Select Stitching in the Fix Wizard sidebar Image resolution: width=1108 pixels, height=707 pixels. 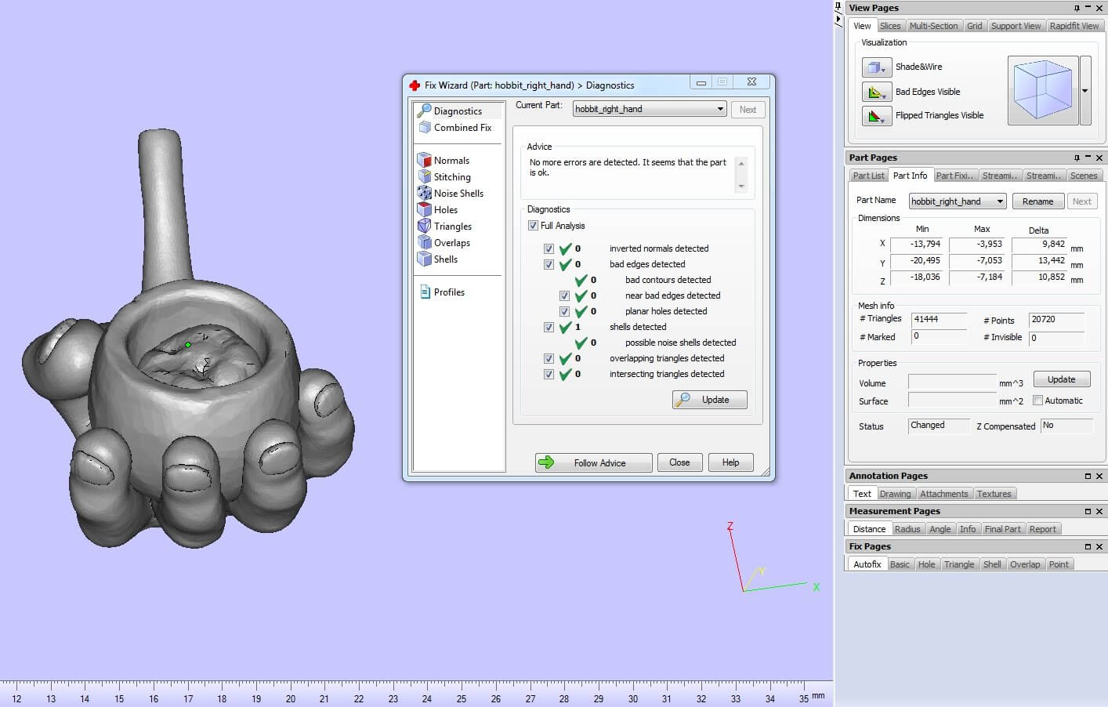(452, 177)
